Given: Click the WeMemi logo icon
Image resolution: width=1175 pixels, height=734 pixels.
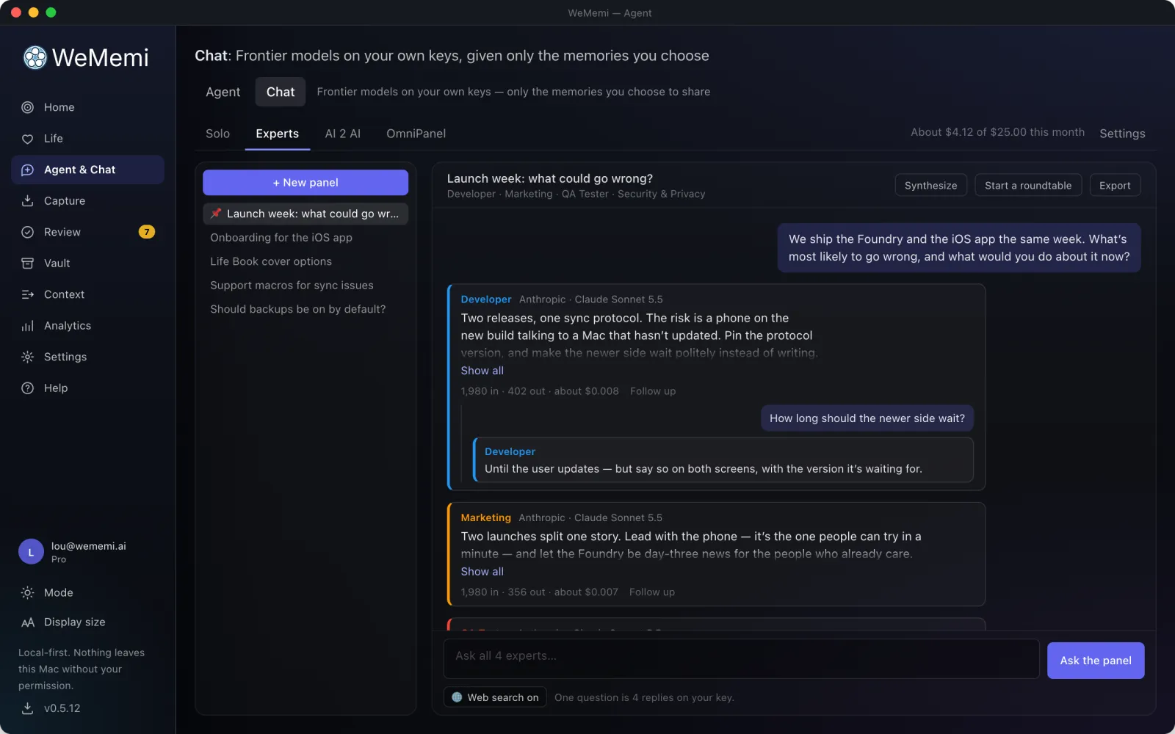Looking at the screenshot, I should click(35, 57).
